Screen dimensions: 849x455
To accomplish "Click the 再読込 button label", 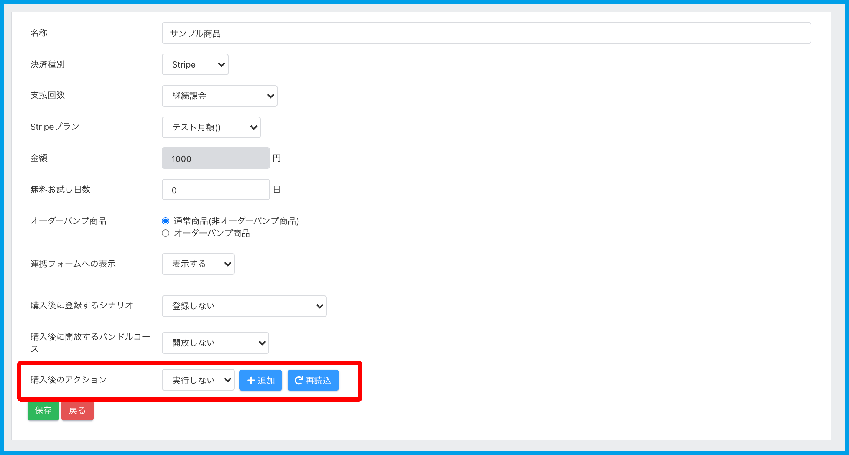I will 318,380.
